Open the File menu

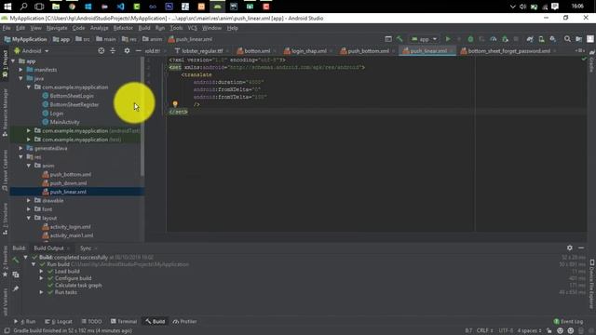point(7,28)
